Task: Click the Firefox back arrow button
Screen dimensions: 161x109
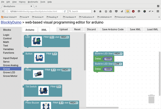Action: pyautogui.click(x=3, y=11)
